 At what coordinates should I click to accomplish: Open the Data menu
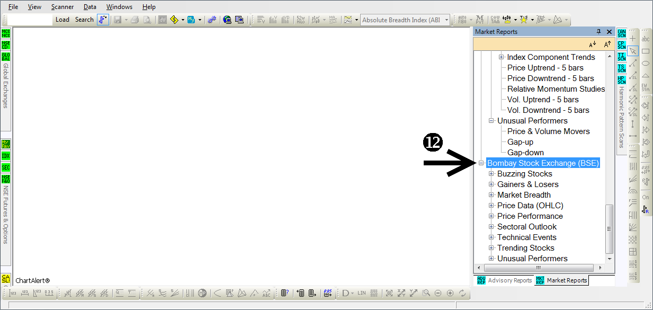(90, 7)
